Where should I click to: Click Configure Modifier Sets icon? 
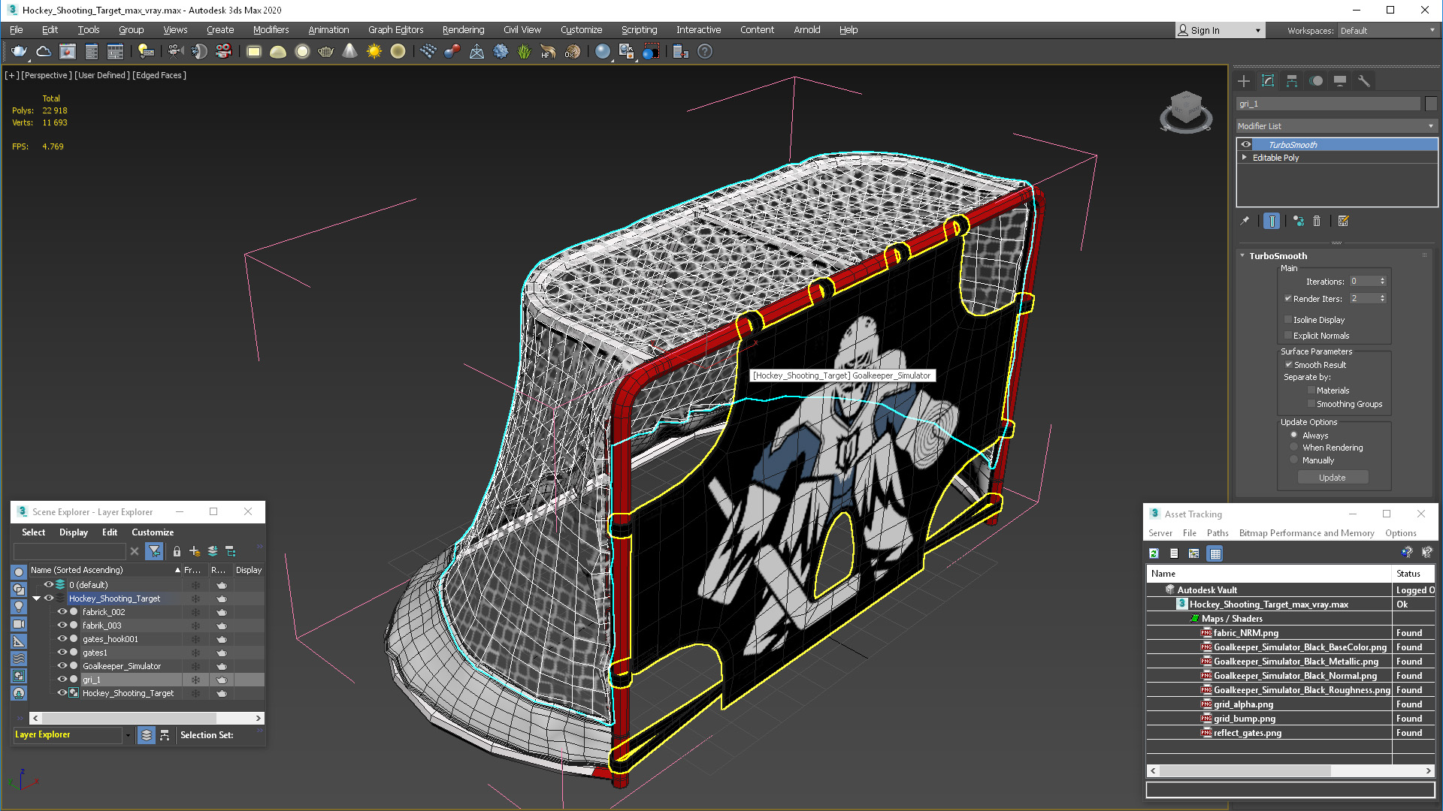click(x=1344, y=221)
